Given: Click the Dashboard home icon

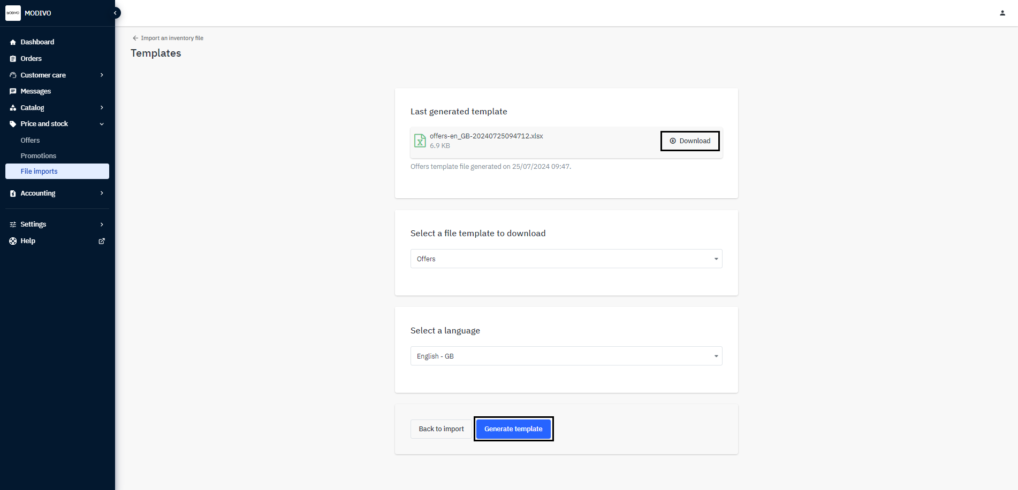Looking at the screenshot, I should pos(13,42).
